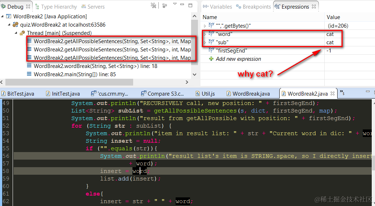Viewport: 375px width, 206px height.
Task: Close the Debug view tab
Action: click(x=28, y=6)
